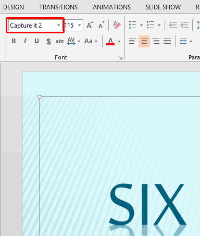Expand the character spacing dropdown arrow
The width and height of the screenshot is (200, 236).
pyautogui.click(x=79, y=41)
